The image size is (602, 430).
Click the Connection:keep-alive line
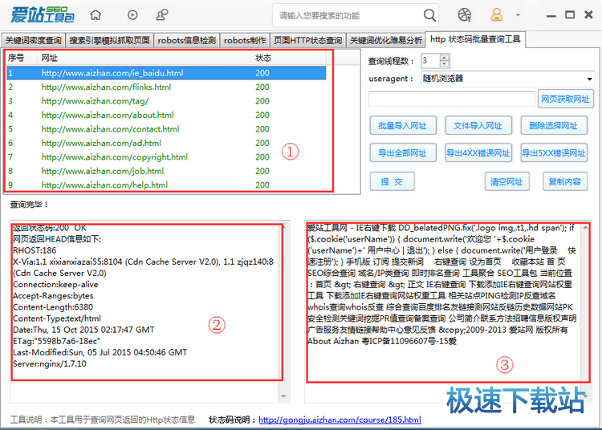(x=55, y=284)
